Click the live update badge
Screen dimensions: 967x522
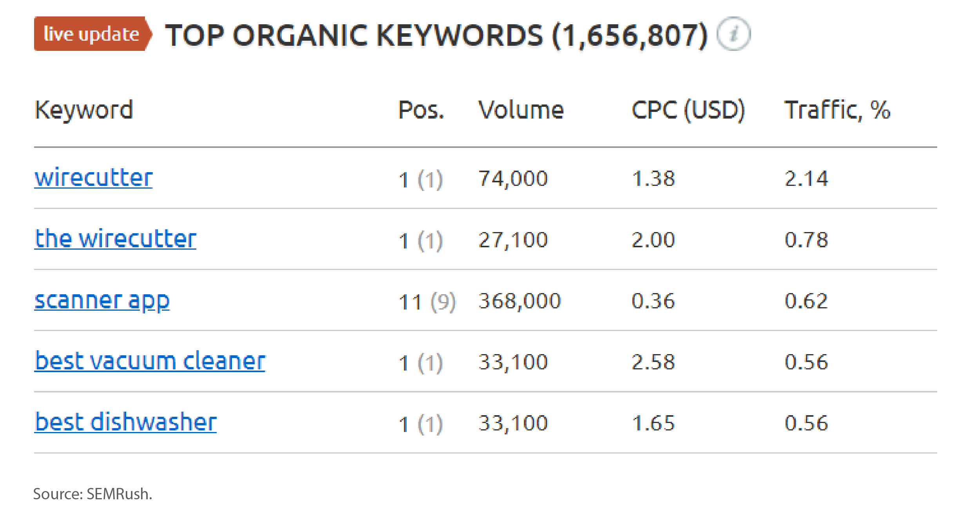click(x=92, y=34)
